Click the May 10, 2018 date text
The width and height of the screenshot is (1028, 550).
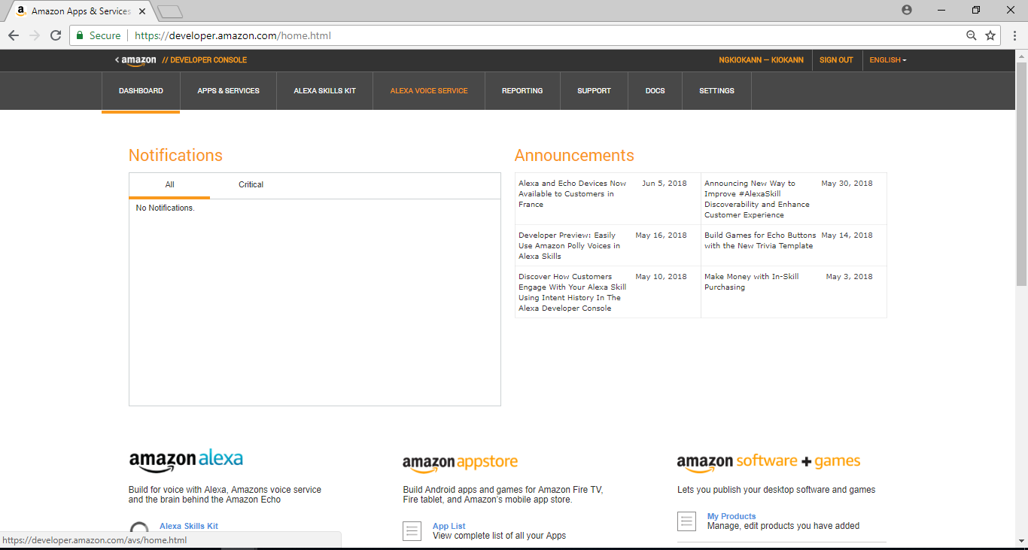coord(661,277)
